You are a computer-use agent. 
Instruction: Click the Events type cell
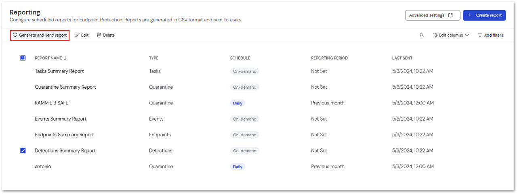click(156, 119)
